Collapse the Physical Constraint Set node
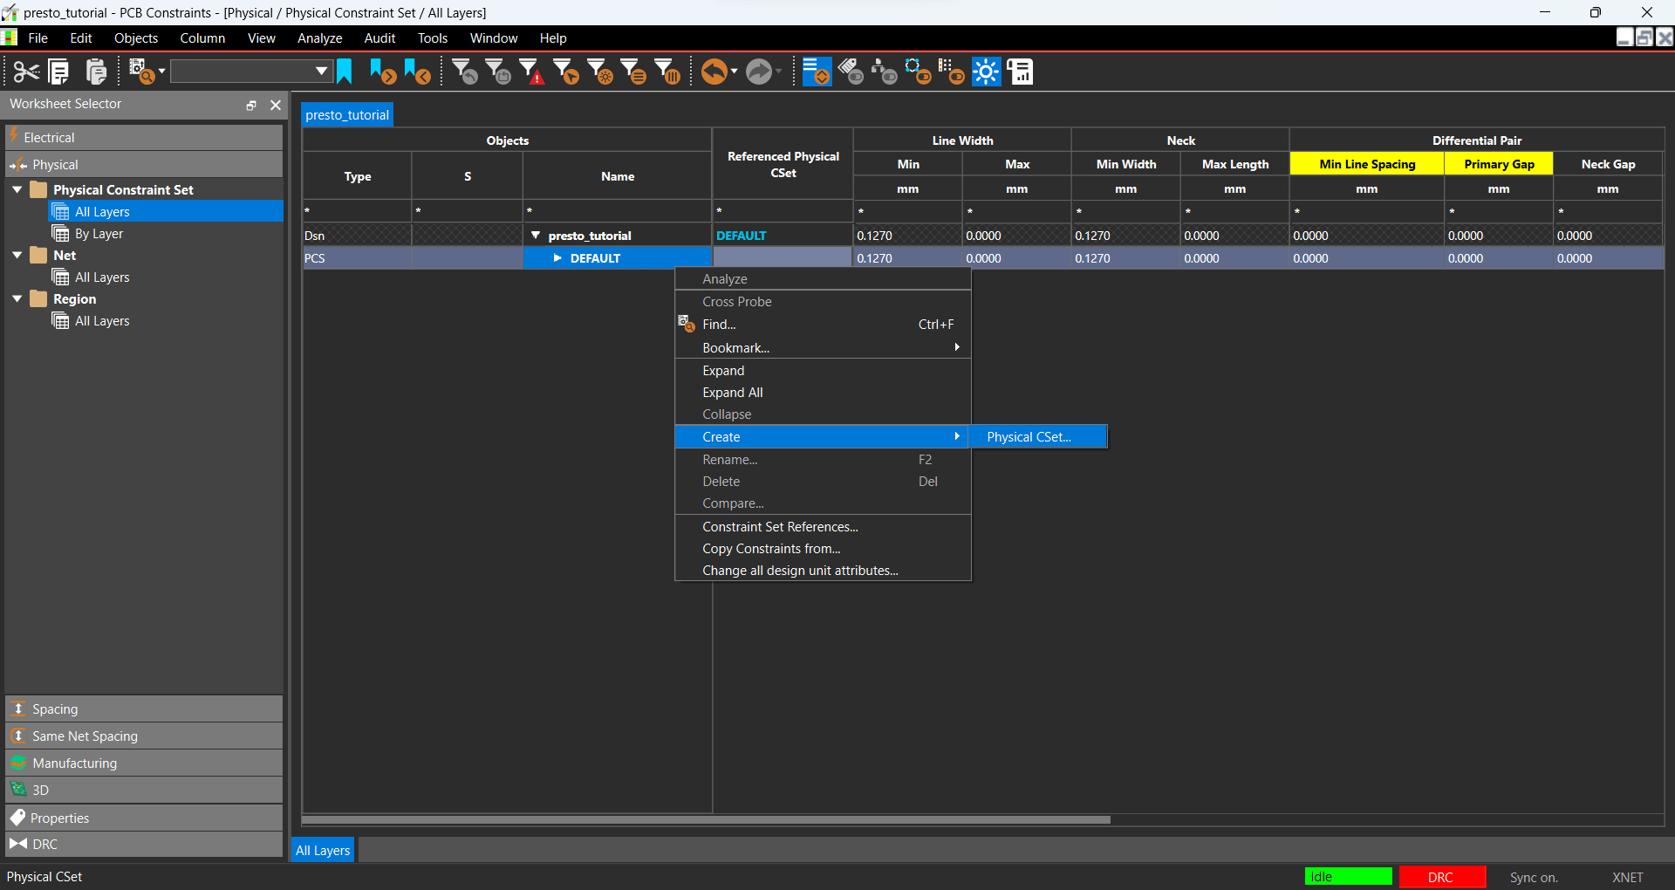This screenshot has height=890, width=1675. pyautogui.click(x=17, y=188)
